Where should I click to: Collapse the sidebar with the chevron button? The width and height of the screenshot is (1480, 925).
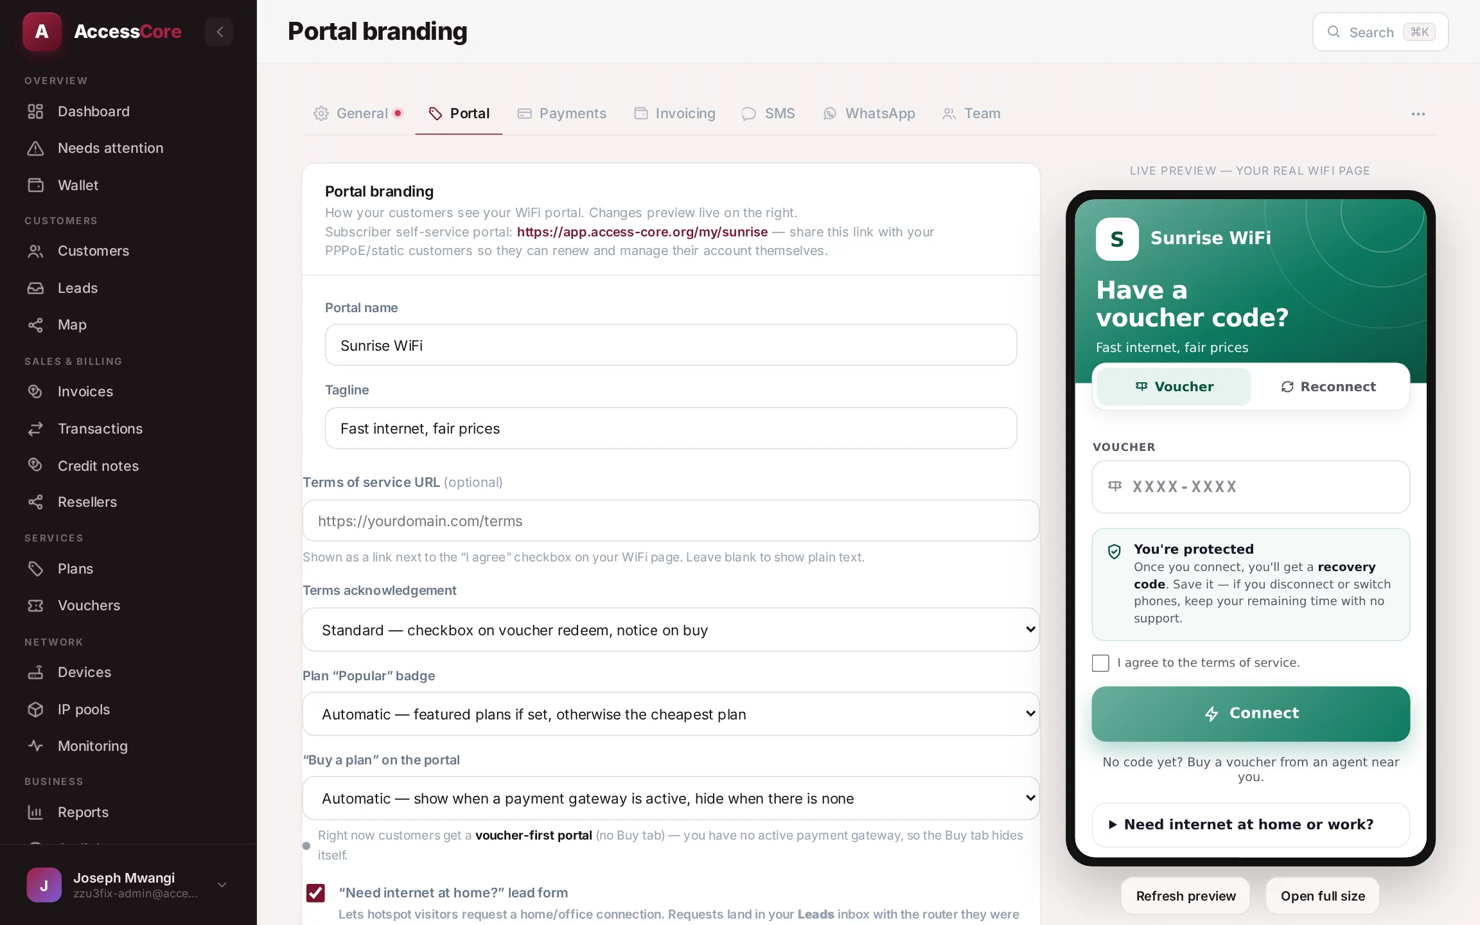219,31
